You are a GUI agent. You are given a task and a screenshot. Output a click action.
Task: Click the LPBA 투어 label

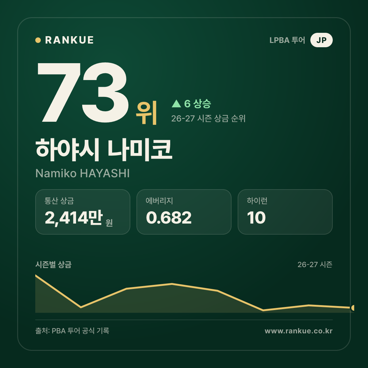(287, 40)
